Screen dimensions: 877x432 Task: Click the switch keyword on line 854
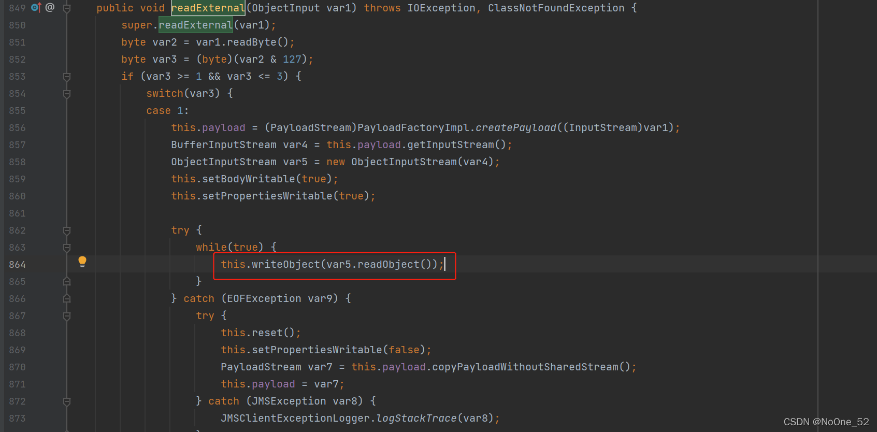[x=165, y=93]
